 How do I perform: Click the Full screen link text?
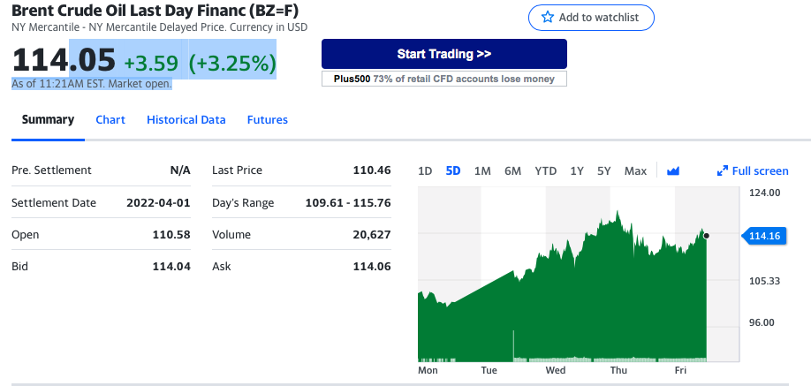tap(760, 170)
